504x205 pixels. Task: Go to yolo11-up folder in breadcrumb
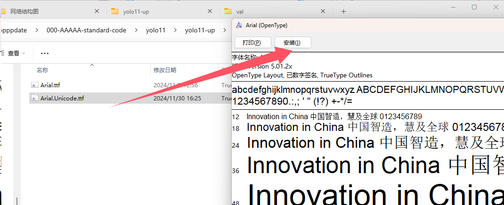tap(200, 30)
